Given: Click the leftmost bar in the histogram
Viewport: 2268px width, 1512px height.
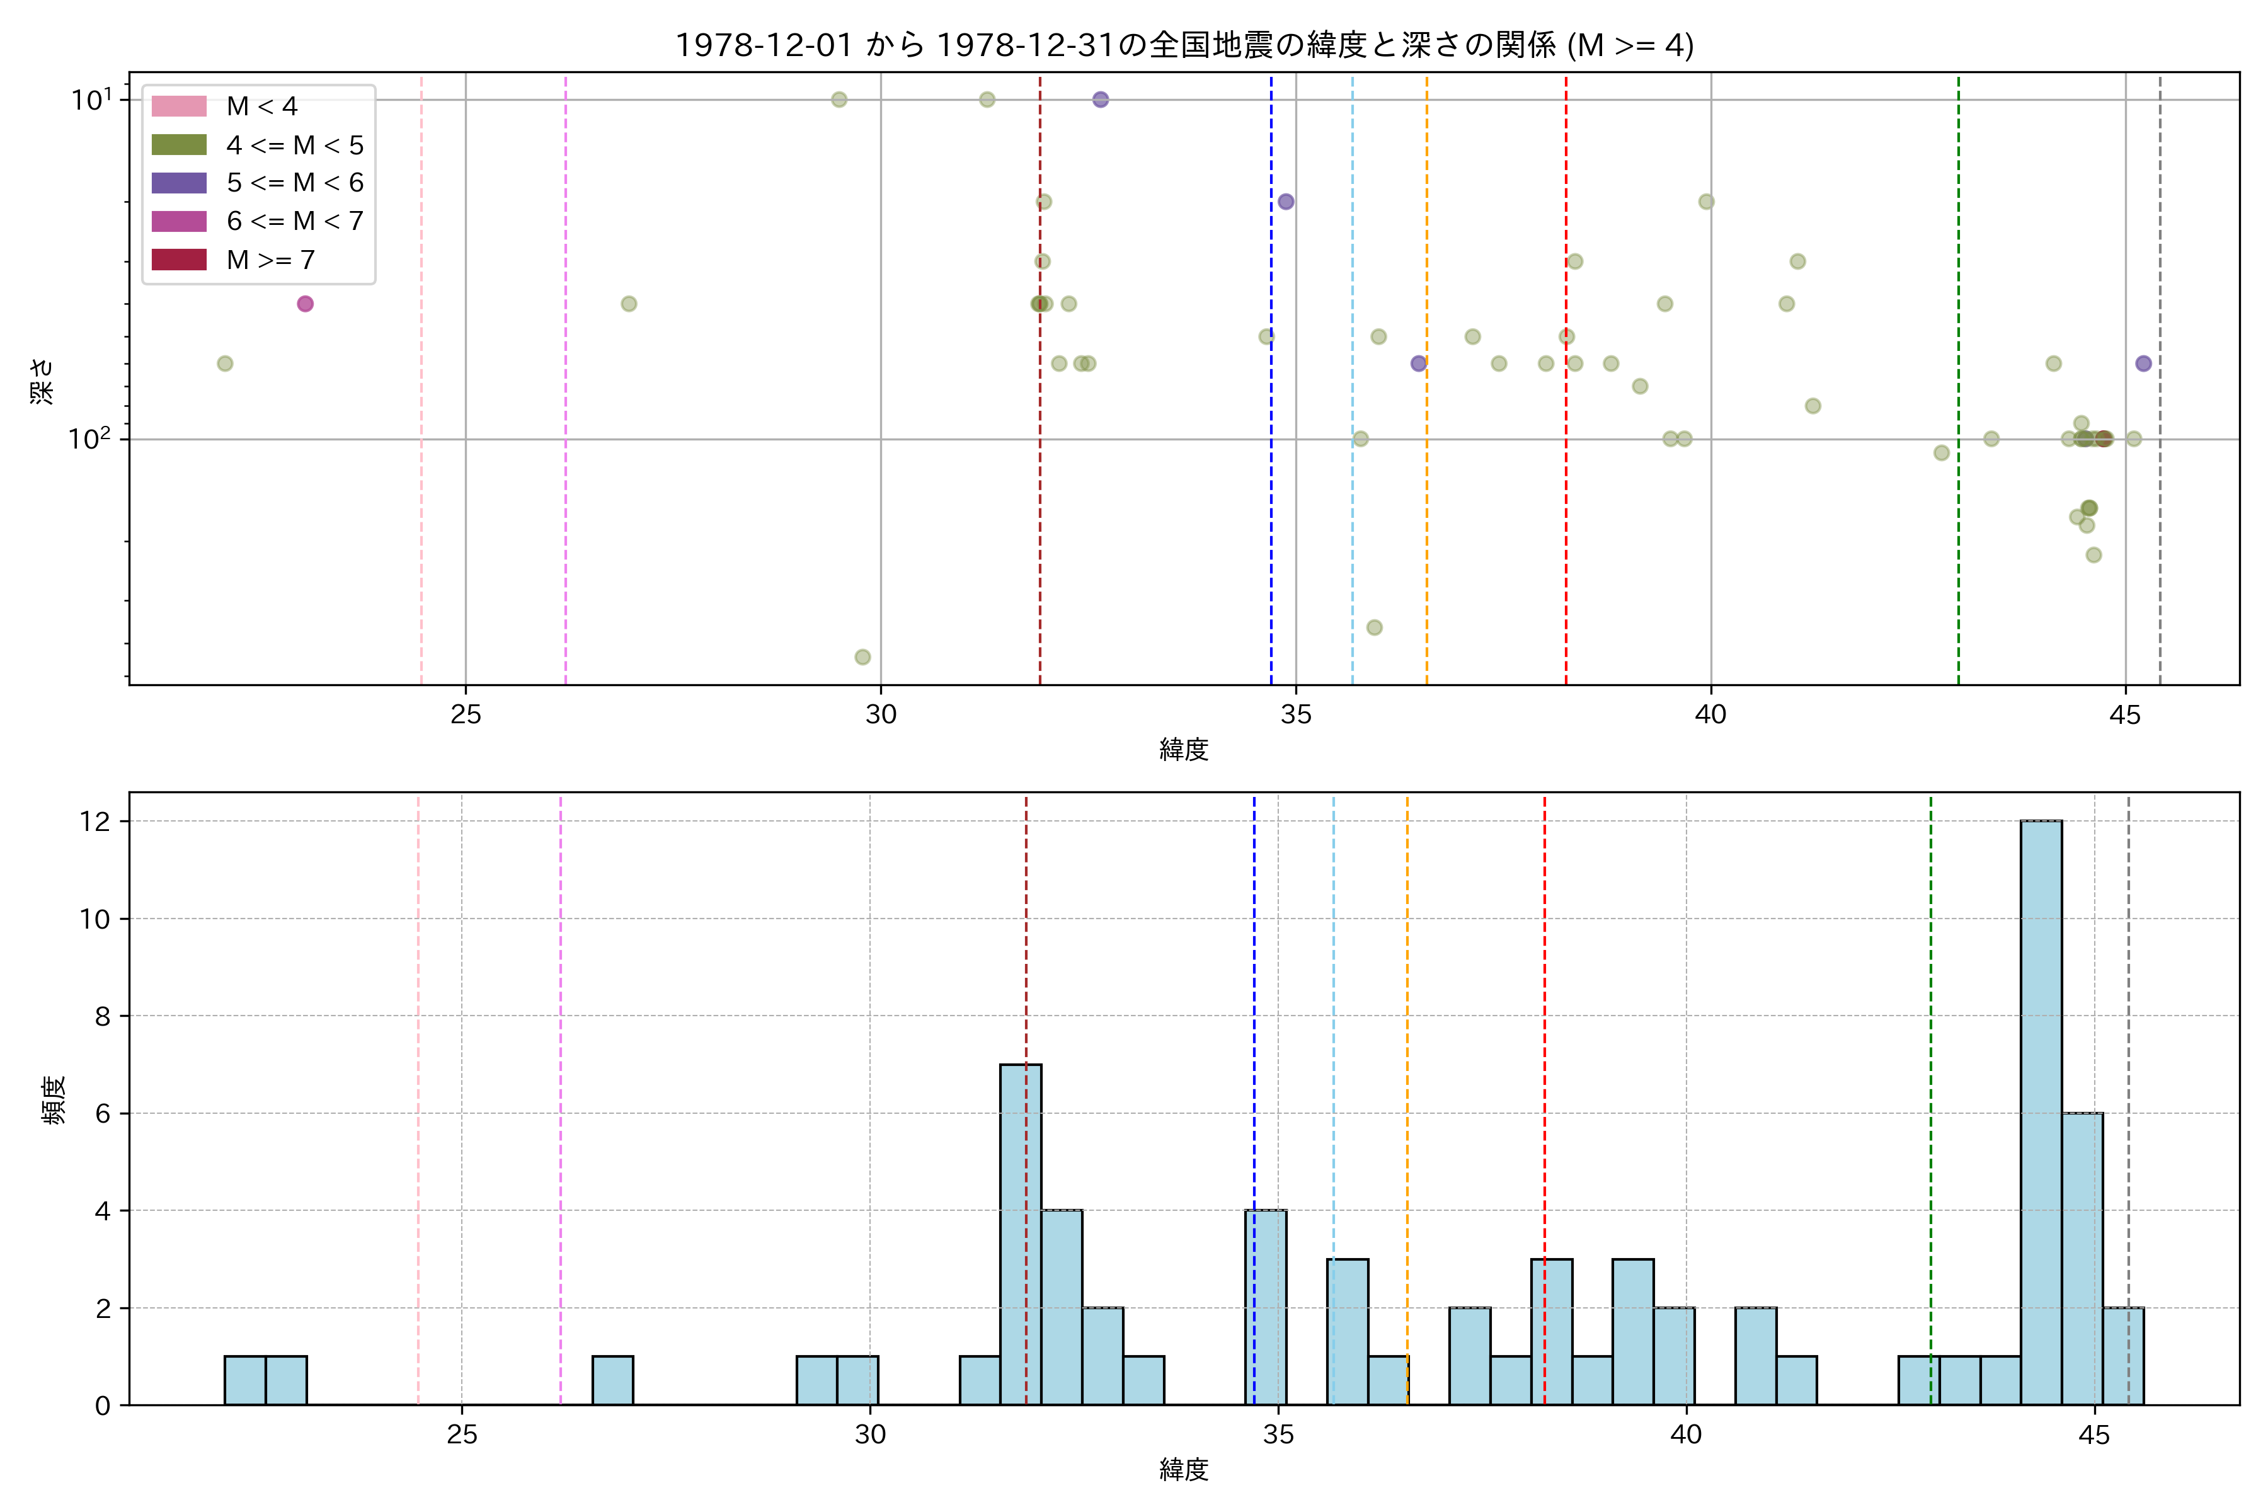Looking at the screenshot, I should pyautogui.click(x=245, y=1380).
